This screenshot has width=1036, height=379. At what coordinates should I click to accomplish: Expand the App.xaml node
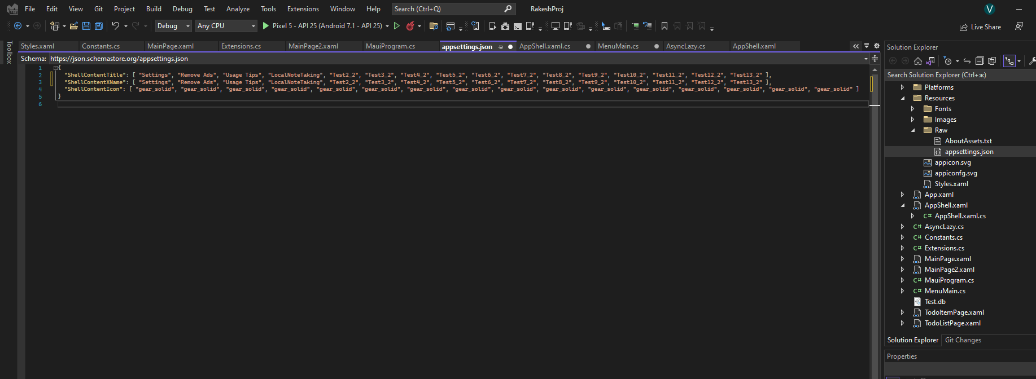click(x=902, y=195)
